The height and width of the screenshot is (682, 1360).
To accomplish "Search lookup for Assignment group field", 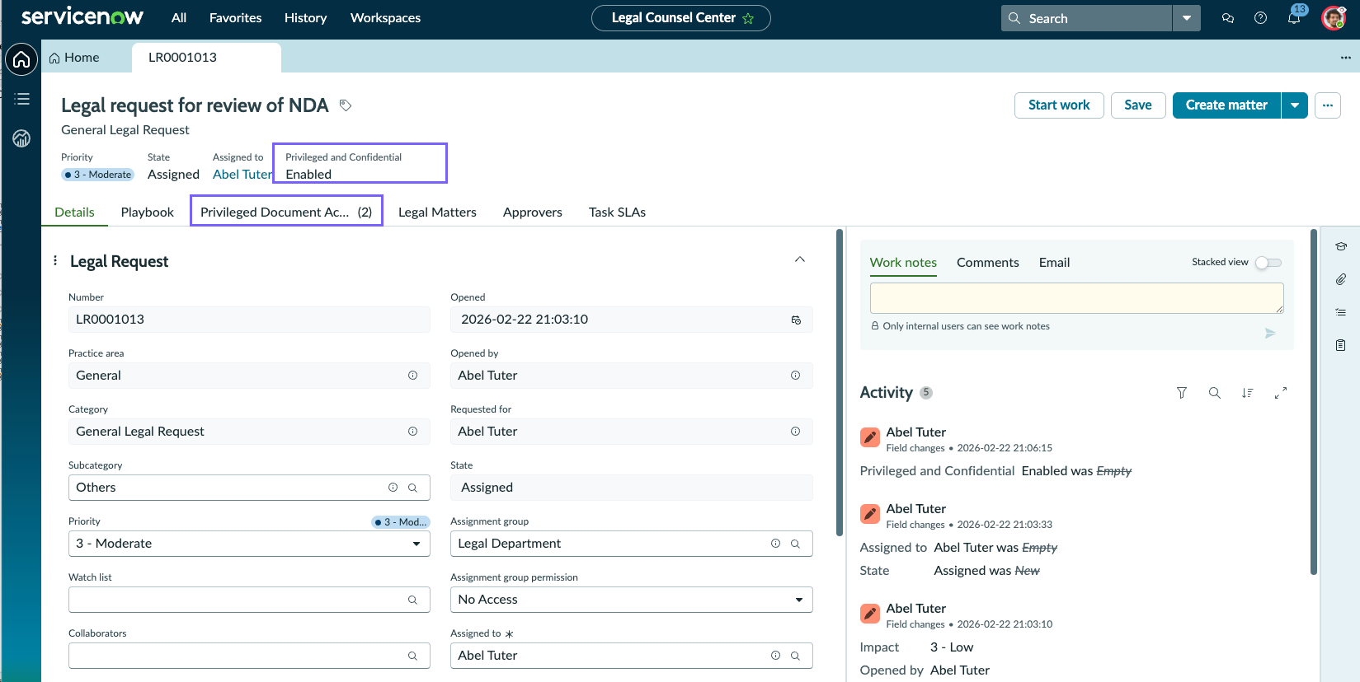I will click(795, 544).
